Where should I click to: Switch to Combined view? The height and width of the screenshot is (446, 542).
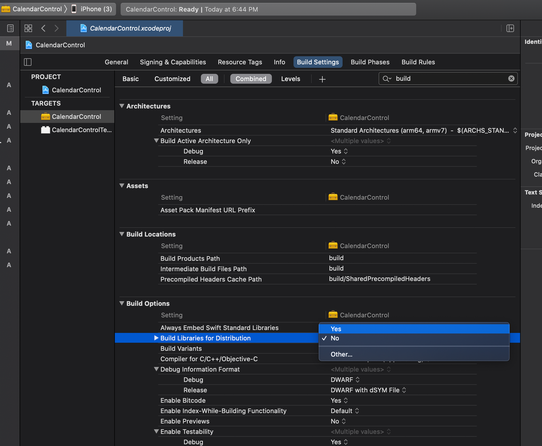(x=251, y=79)
